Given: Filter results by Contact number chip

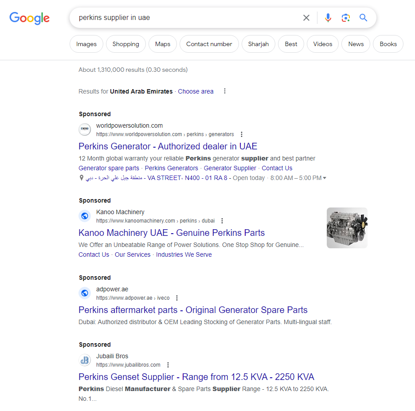Looking at the screenshot, I should tap(209, 44).
